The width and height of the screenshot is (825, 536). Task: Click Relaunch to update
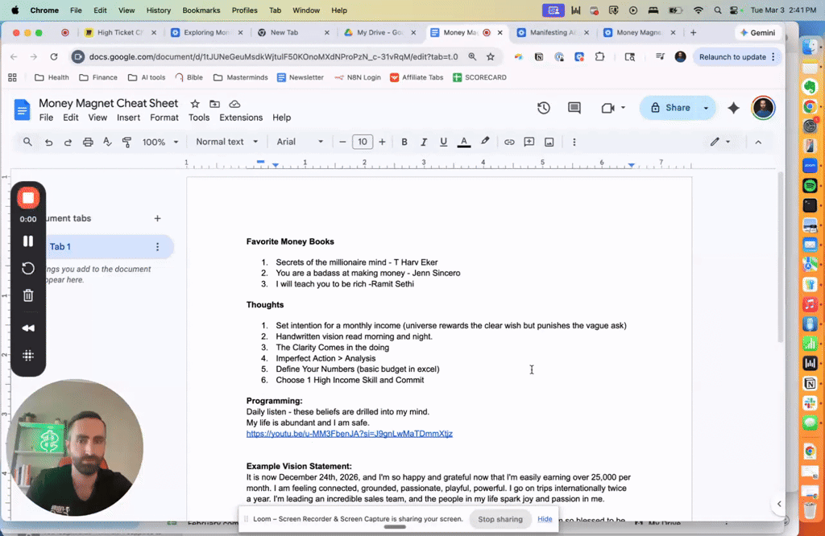(x=732, y=57)
